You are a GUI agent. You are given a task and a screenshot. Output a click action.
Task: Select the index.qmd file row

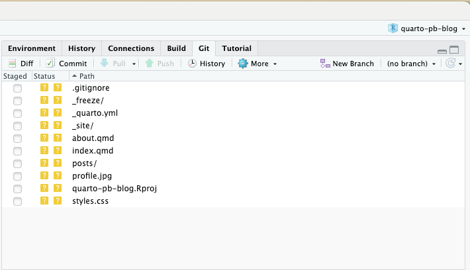[x=233, y=151]
